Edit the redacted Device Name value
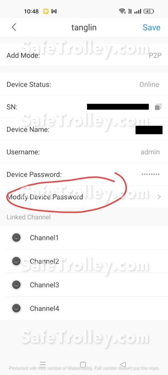Viewport: 168px width, 375px height. 149,130
